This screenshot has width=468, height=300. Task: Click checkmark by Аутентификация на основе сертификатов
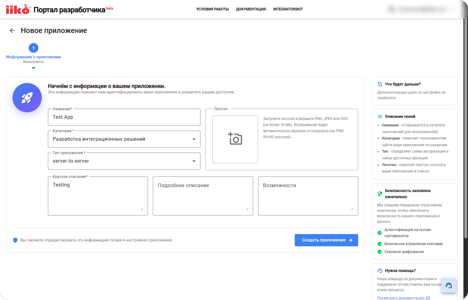click(380, 233)
